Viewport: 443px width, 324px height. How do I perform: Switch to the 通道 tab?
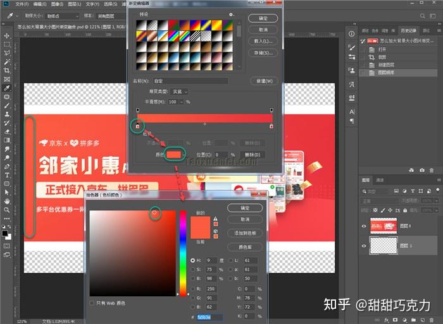[380, 180]
